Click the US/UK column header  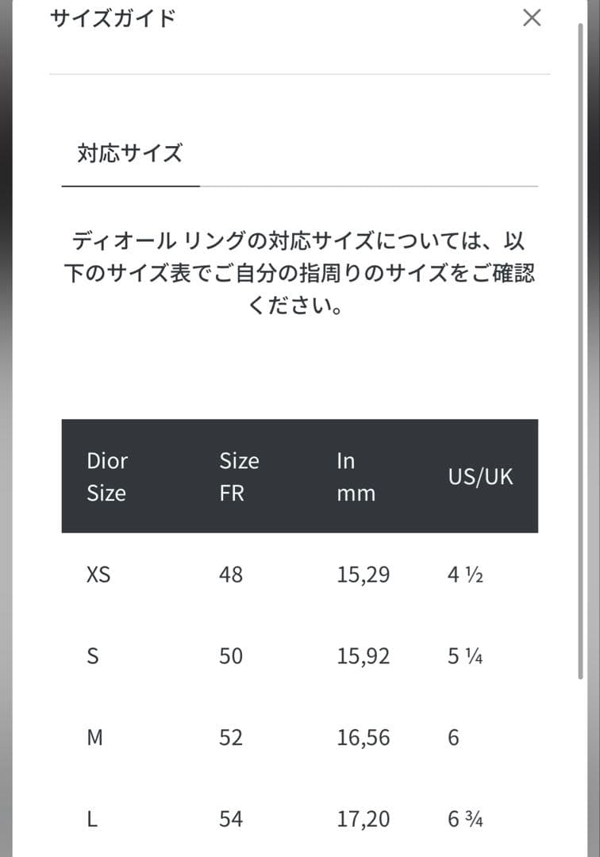(x=480, y=476)
